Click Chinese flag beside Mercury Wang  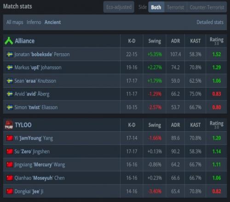coord(10,165)
